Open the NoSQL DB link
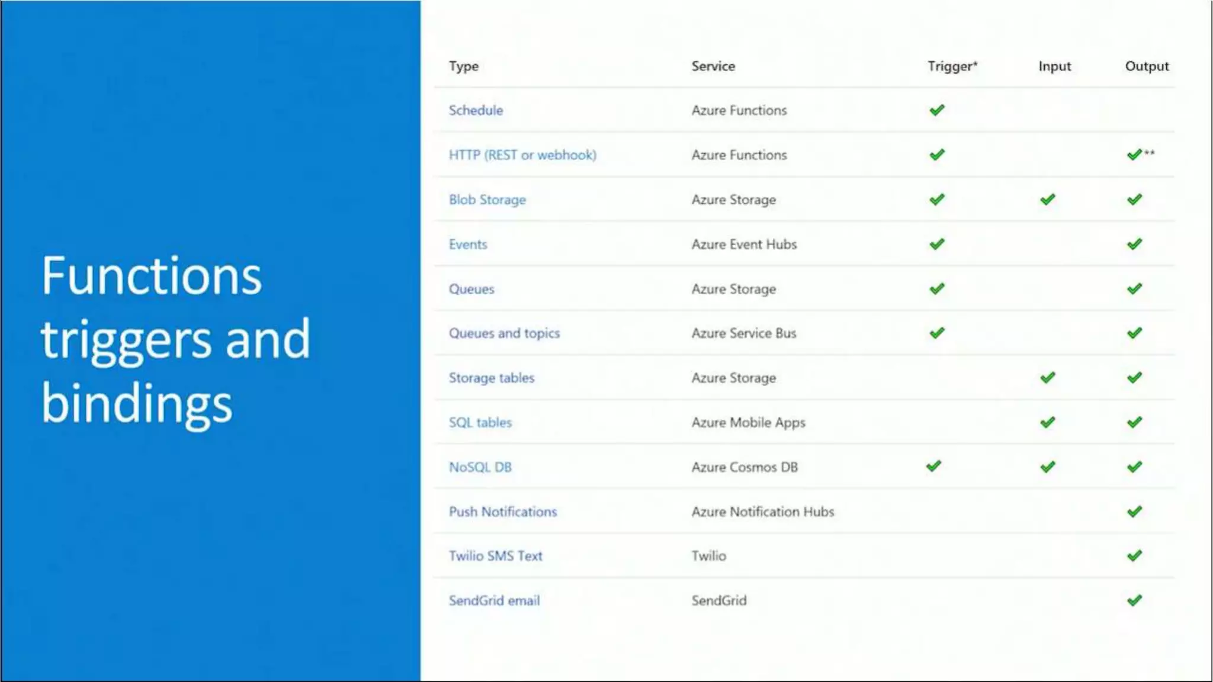This screenshot has width=1213, height=682. click(x=480, y=467)
